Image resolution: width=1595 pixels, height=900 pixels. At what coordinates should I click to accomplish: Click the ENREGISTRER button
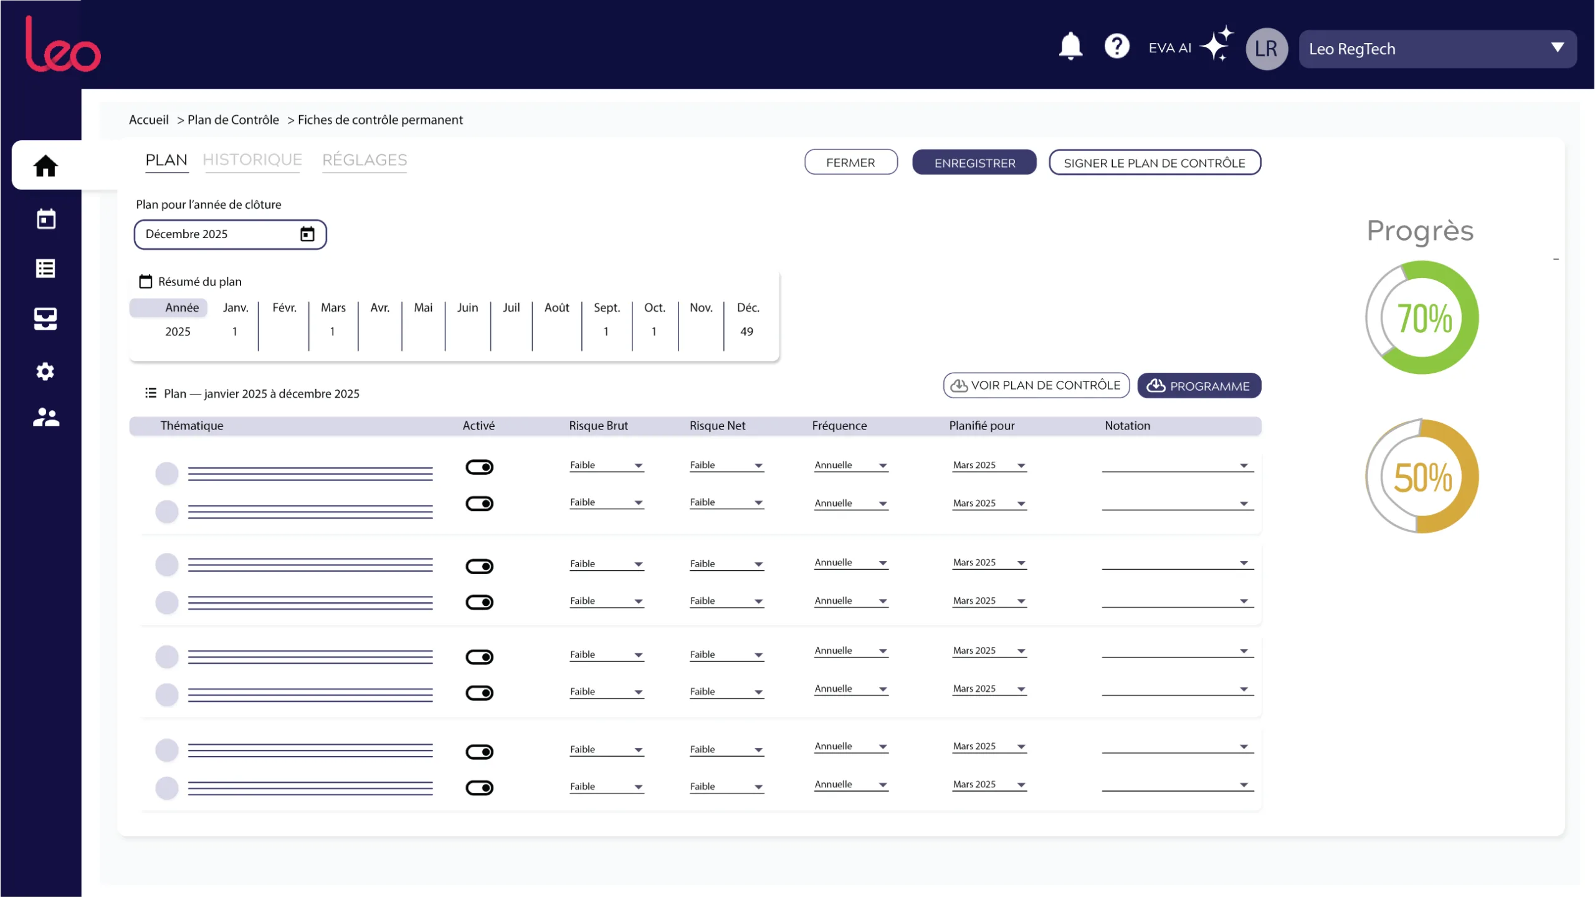pyautogui.click(x=974, y=163)
